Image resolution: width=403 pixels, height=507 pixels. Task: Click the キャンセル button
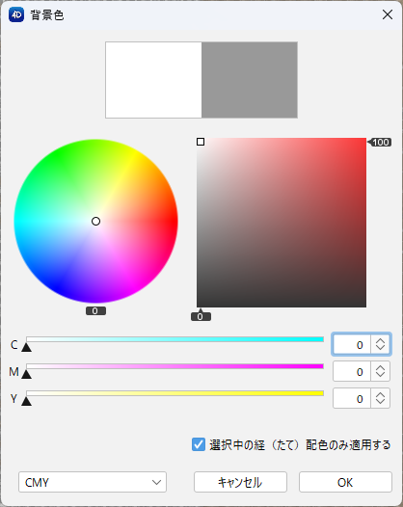(240, 482)
